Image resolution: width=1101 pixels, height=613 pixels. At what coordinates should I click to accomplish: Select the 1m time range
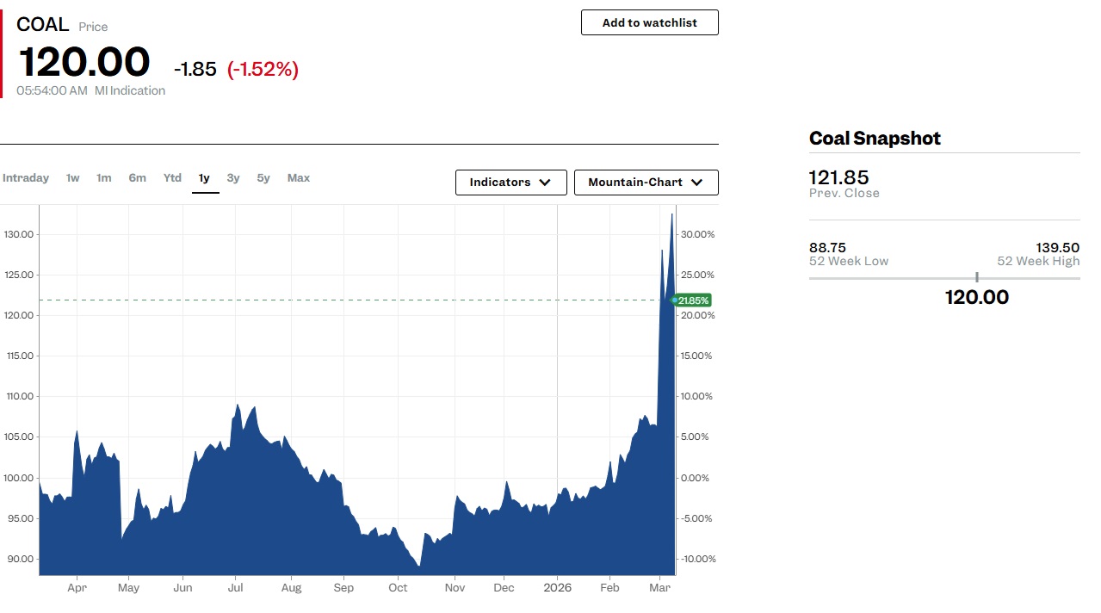[x=104, y=178]
